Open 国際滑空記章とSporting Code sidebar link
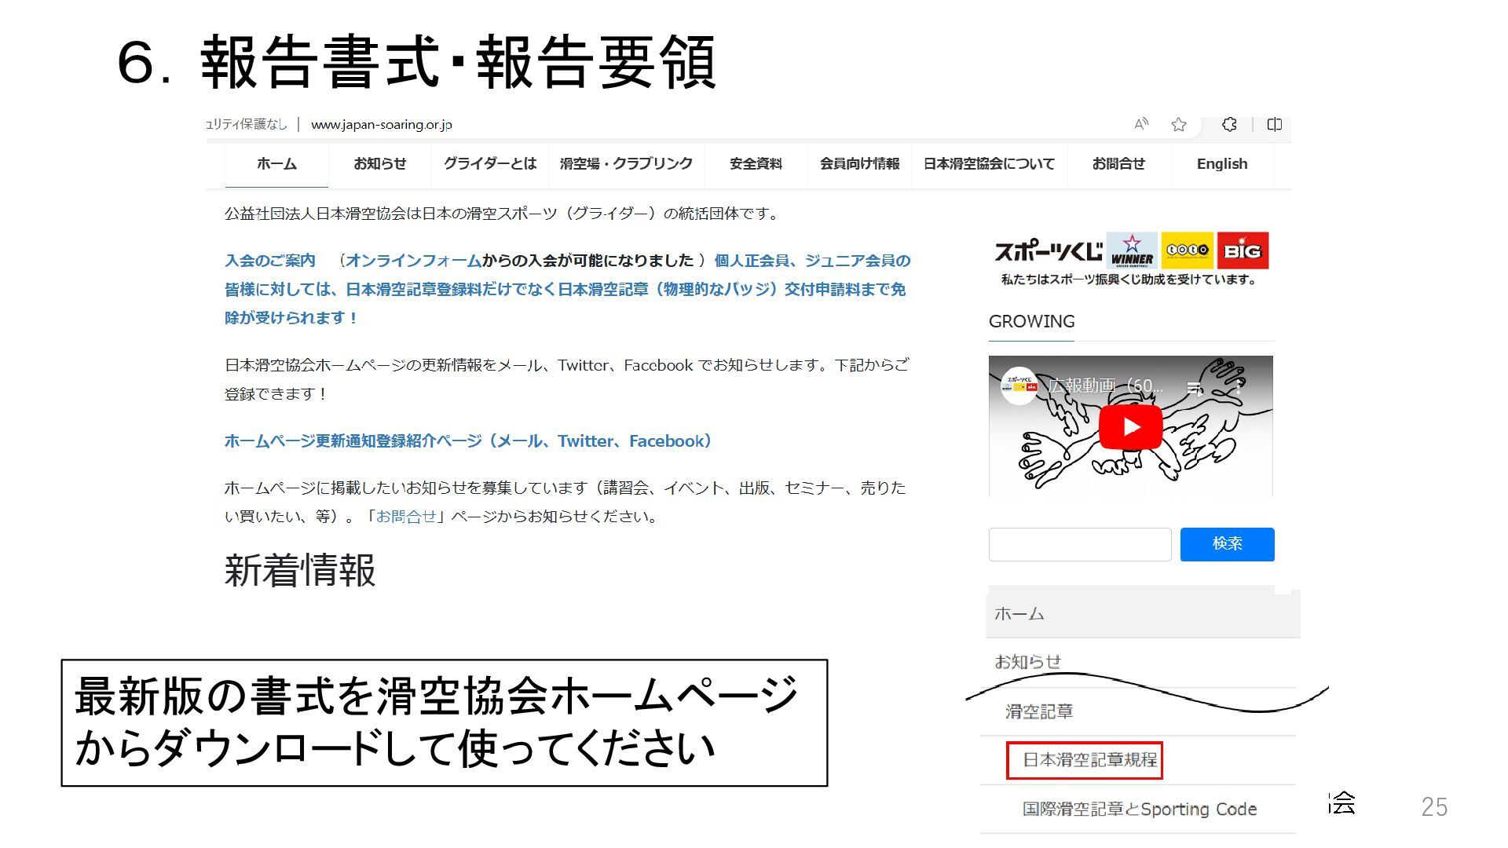This screenshot has height=848, width=1508. pos(1139,809)
